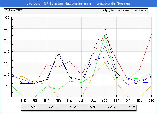Click the FEB month axis label

tap(35, 101)
